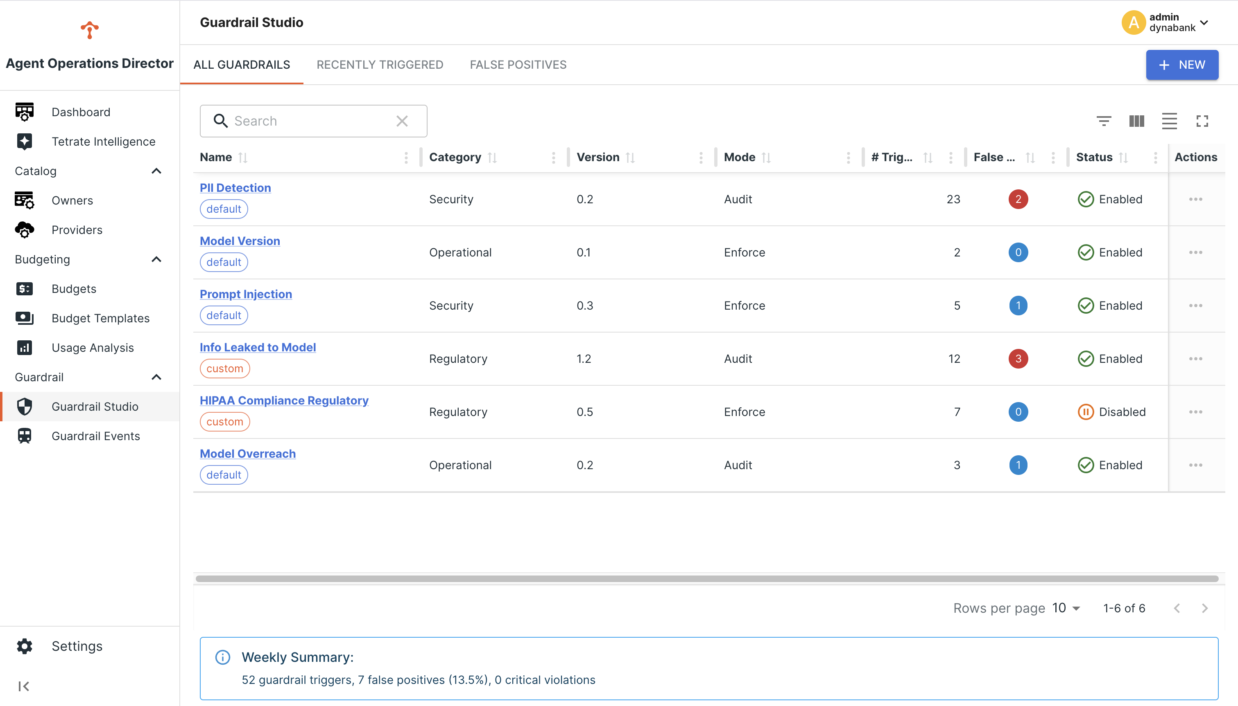
Task: Go to next page arrow
Action: pyautogui.click(x=1204, y=608)
